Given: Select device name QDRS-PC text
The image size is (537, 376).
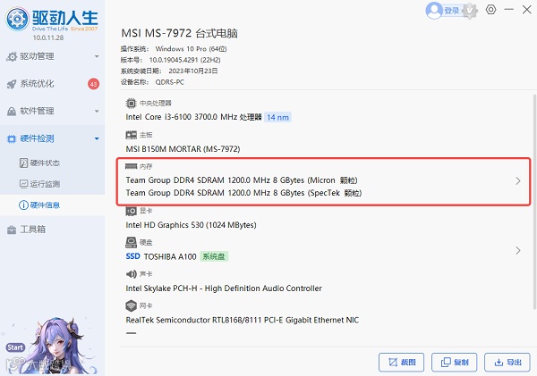Looking at the screenshot, I should pyautogui.click(x=169, y=82).
